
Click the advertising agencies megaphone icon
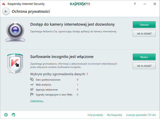[32, 90]
